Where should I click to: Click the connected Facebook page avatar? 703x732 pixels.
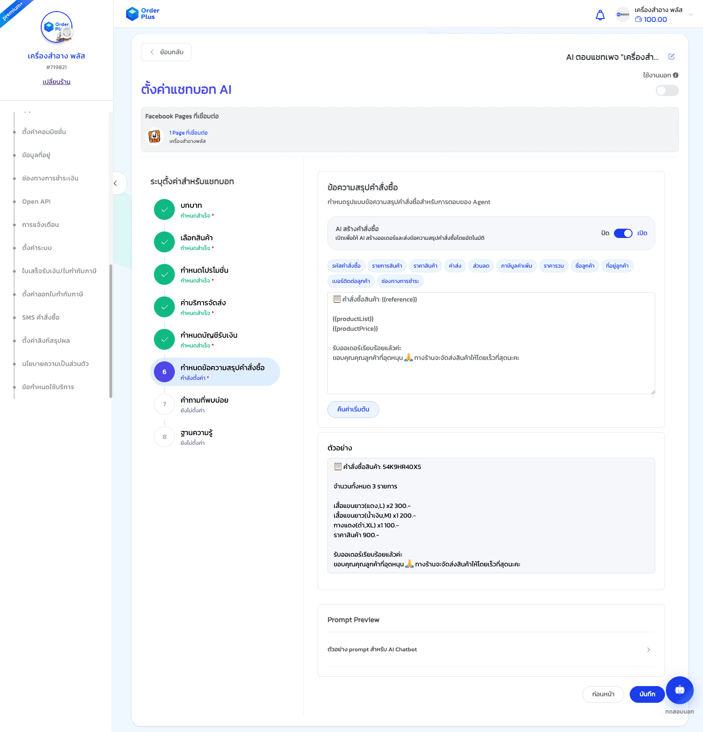click(x=154, y=136)
